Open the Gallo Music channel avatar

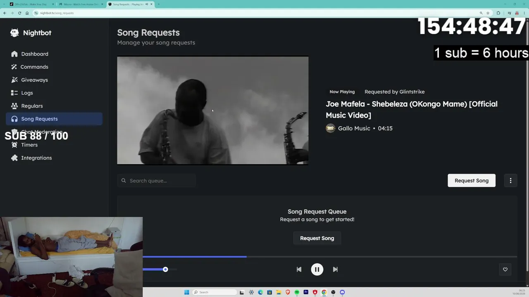(x=330, y=128)
